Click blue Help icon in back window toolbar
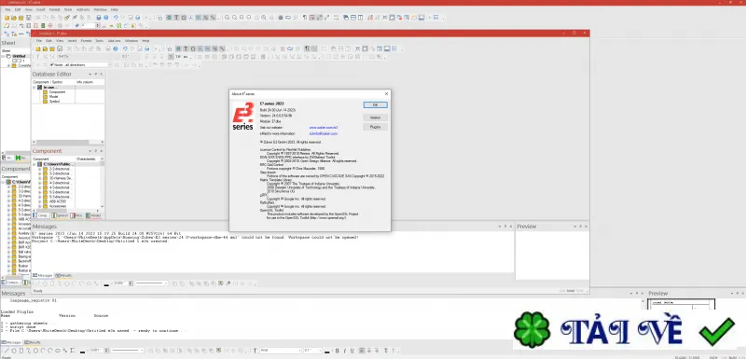The width and height of the screenshot is (746, 359). coord(106,18)
